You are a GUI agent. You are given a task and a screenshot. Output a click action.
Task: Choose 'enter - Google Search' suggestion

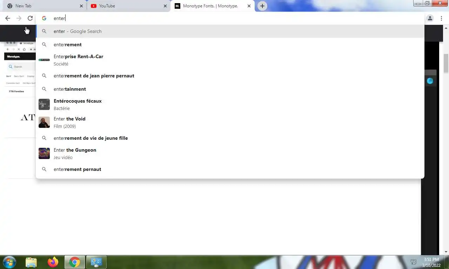tap(230, 31)
